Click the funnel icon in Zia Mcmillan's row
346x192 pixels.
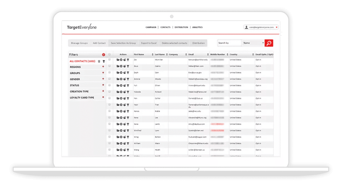click(128, 60)
